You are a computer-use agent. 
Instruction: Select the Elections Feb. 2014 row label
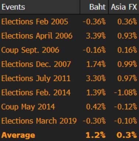coord(36,93)
